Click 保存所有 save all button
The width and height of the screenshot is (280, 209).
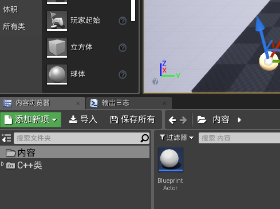[132, 120]
